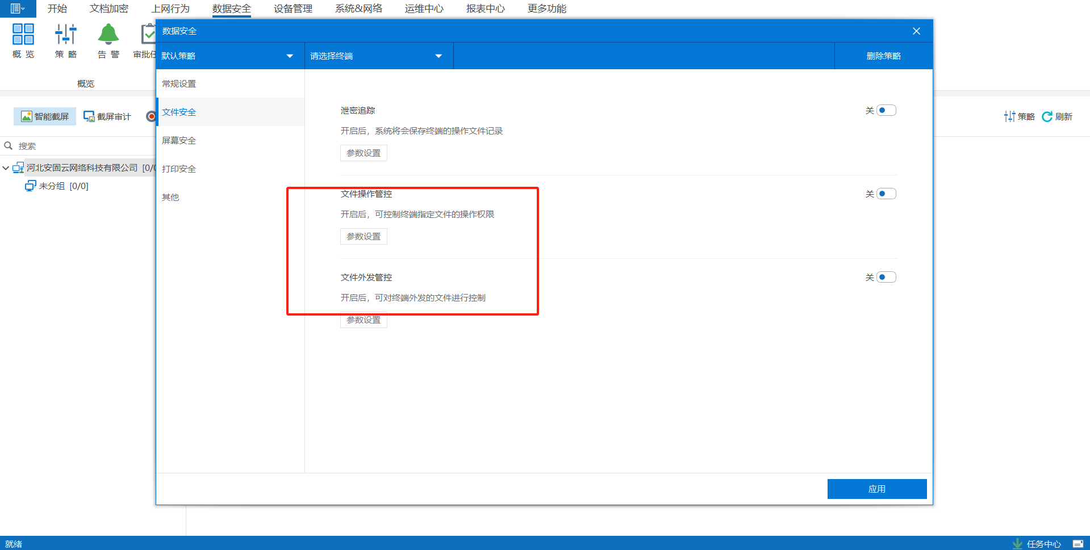Open 参数设置 under 文件外发管控
This screenshot has width=1090, height=550.
(x=364, y=320)
